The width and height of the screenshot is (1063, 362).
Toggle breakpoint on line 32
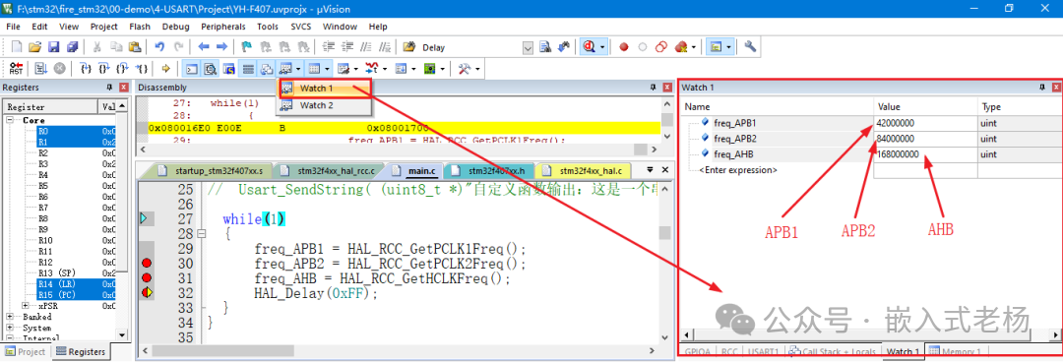point(147,293)
